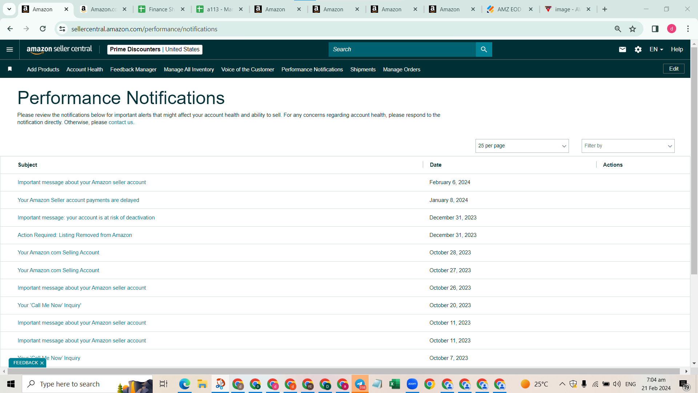Switch to the a113 - Ma browser tab

pos(219,9)
